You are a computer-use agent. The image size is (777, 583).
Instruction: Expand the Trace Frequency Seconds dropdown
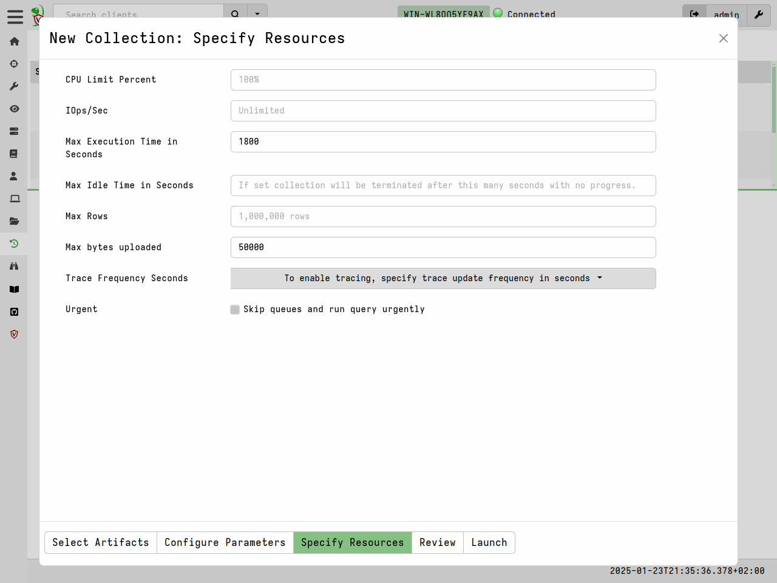[x=443, y=278]
